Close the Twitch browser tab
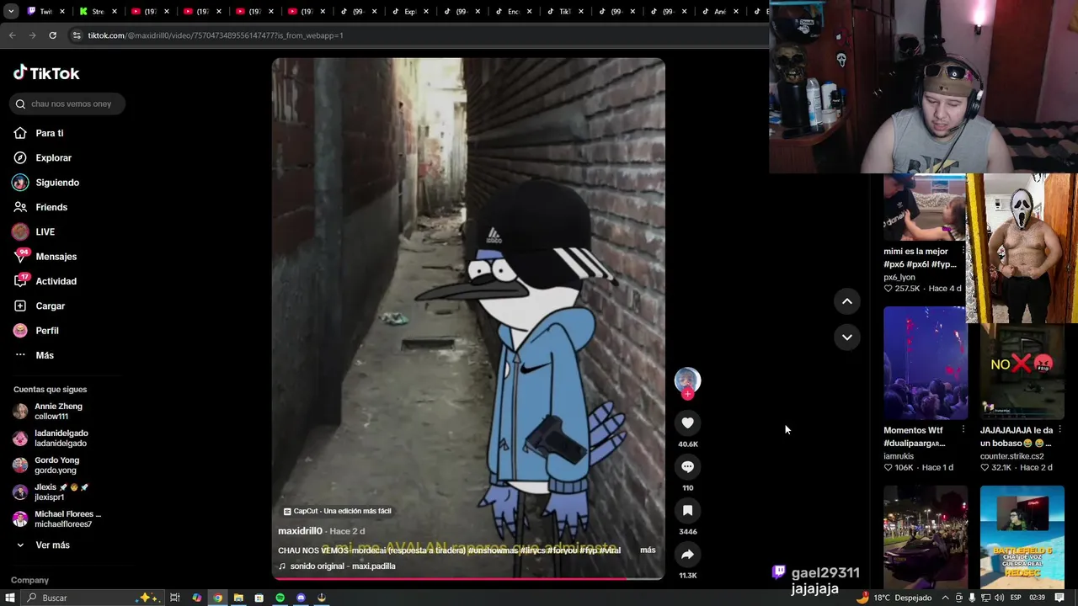The image size is (1078, 606). (x=61, y=12)
